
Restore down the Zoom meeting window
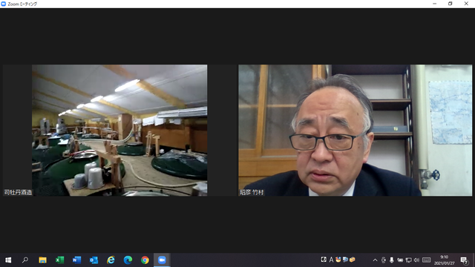pyautogui.click(x=451, y=4)
